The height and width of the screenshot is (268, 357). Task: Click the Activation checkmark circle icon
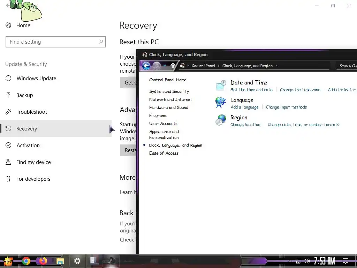[8, 146]
